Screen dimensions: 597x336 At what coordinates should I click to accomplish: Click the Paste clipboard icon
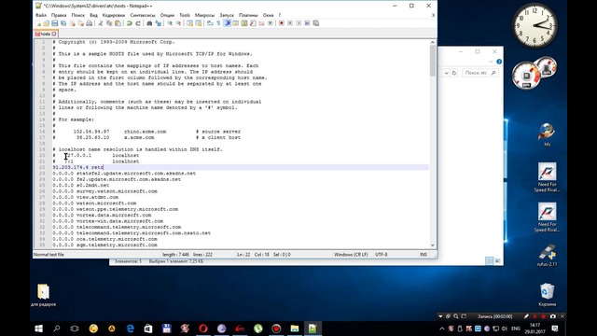pyautogui.click(x=118, y=23)
